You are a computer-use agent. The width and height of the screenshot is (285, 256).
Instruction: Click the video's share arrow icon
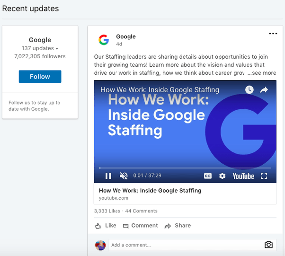(x=264, y=89)
